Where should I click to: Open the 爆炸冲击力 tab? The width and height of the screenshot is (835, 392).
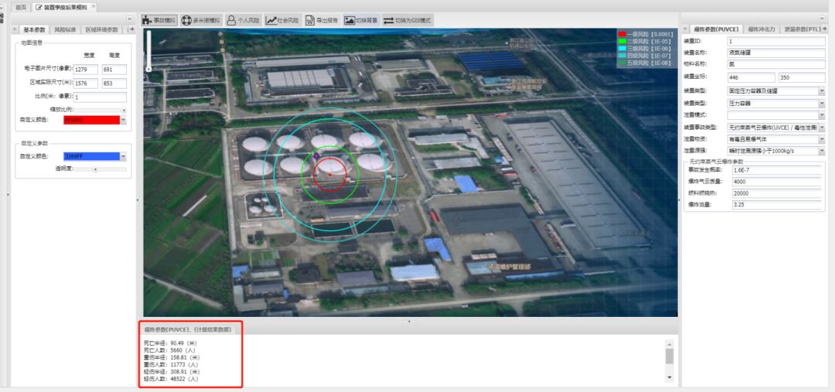(x=762, y=29)
